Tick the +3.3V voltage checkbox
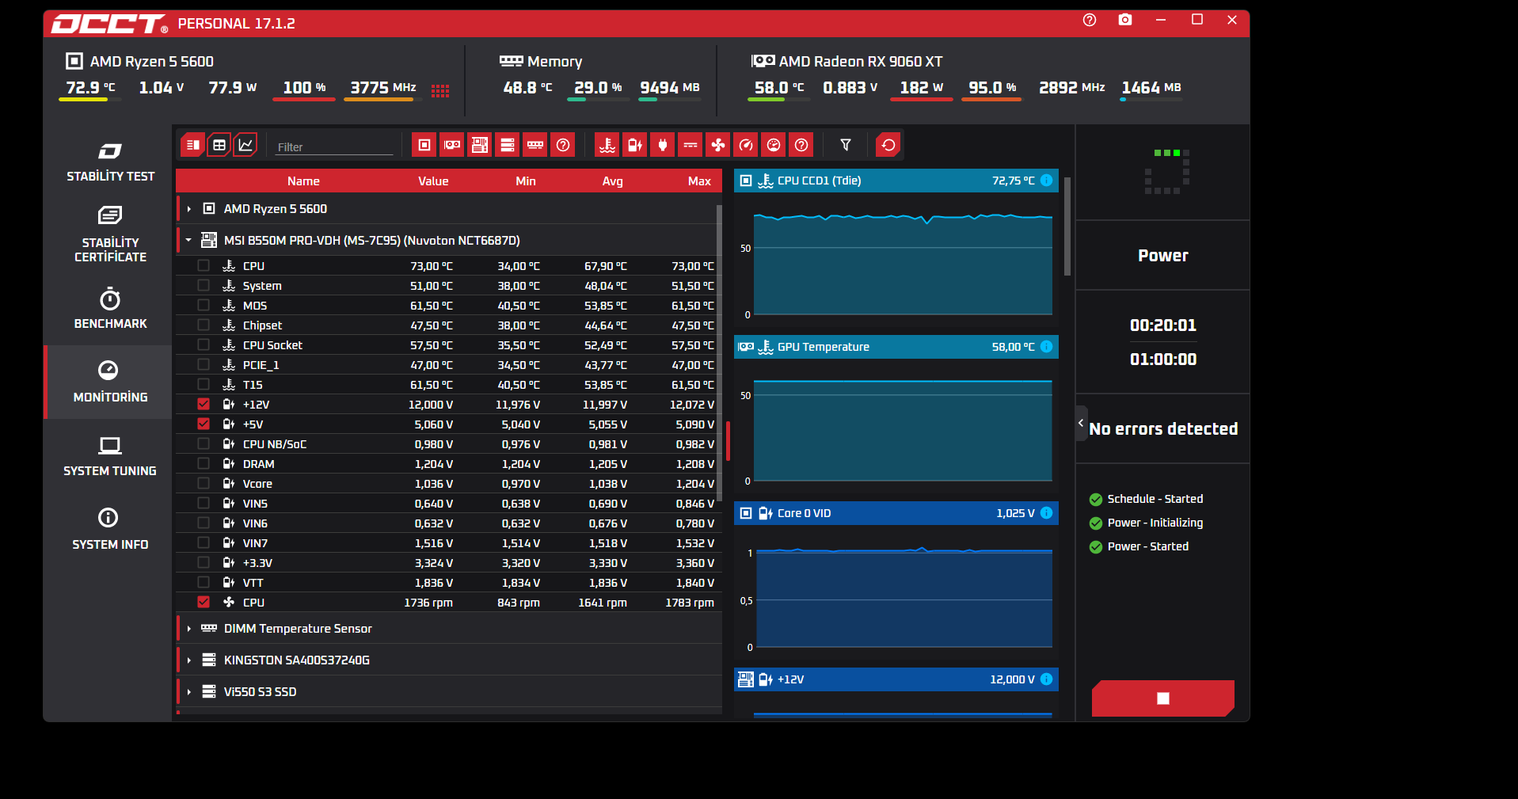The image size is (1518, 799). pyautogui.click(x=204, y=562)
